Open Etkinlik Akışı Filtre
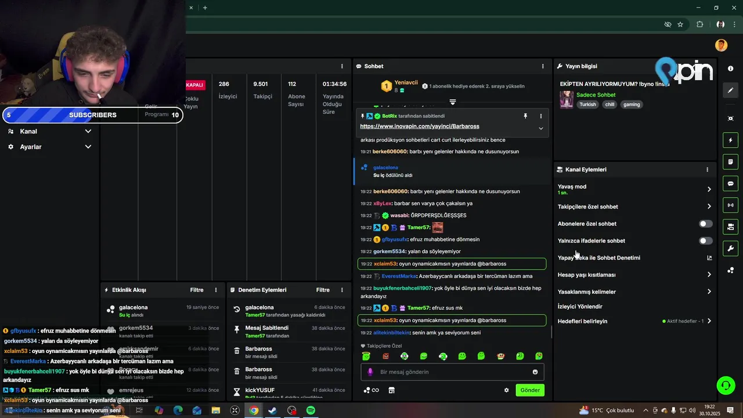Image resolution: width=743 pixels, height=418 pixels. tap(197, 290)
